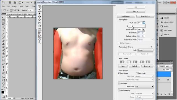
Task: Select the Move tool in Photoshop toolbox
Action: pyautogui.click(x=3, y=18)
